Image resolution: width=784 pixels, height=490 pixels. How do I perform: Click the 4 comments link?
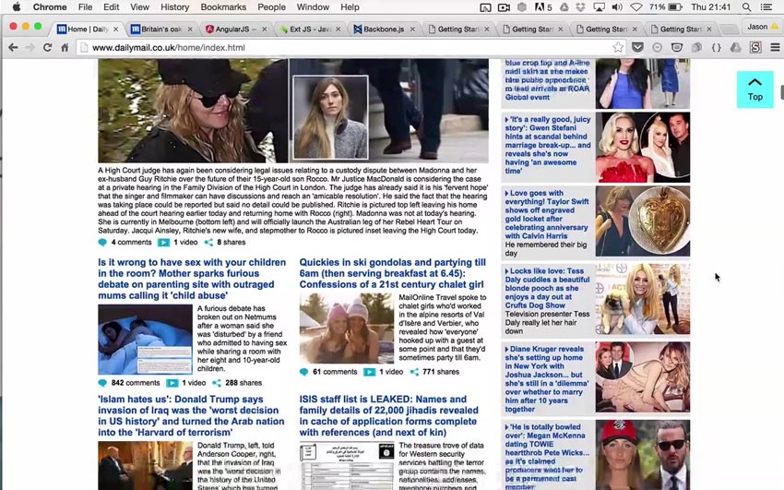pos(131,243)
